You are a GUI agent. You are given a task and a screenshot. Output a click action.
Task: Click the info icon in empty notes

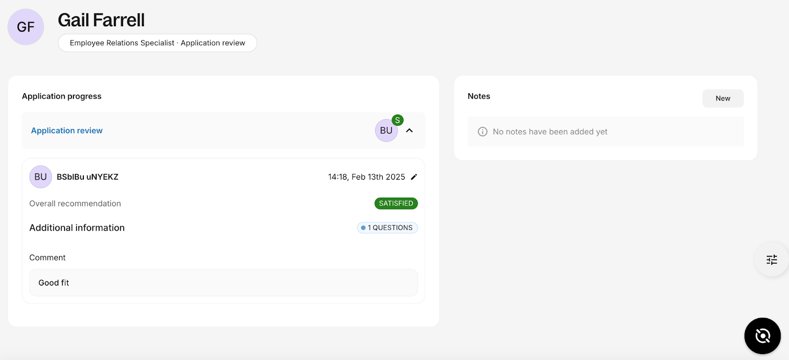(x=483, y=132)
